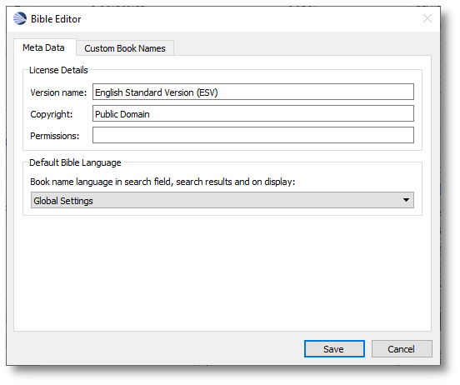Cancel the Bible Editor dialog
Screen dimensions: 460x385
[x=402, y=349]
